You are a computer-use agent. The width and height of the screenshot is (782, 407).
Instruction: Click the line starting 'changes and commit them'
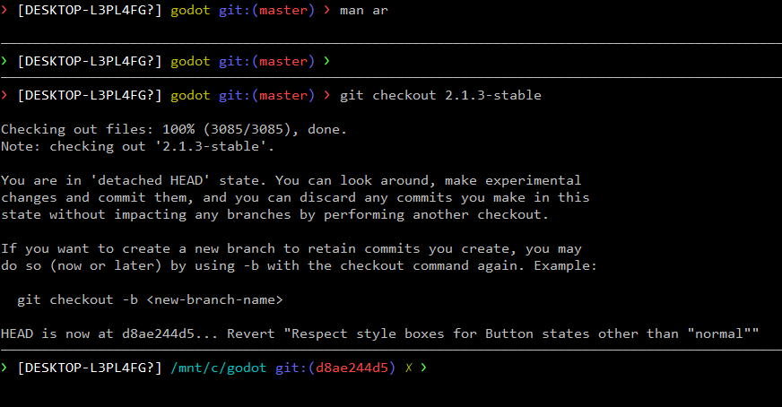tap(295, 197)
